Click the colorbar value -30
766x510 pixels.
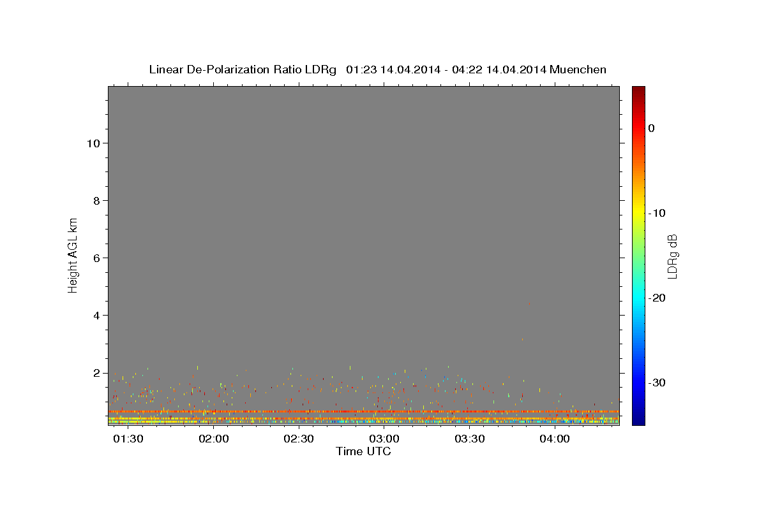pyautogui.click(x=657, y=382)
